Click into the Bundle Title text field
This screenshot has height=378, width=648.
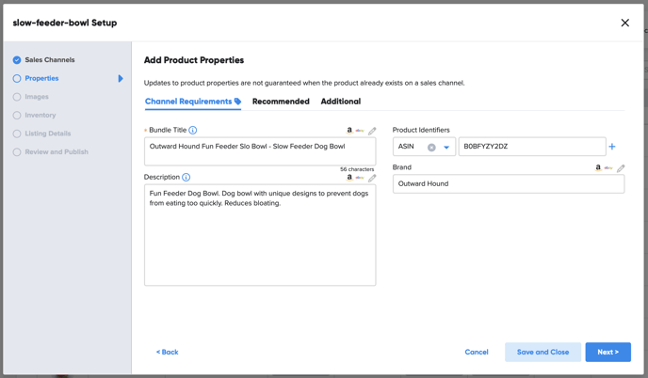click(x=260, y=151)
